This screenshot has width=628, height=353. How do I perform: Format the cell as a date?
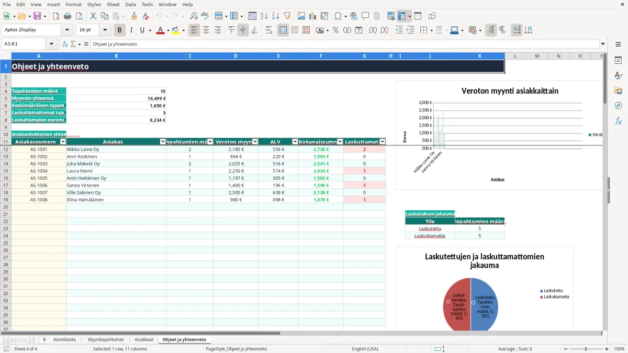coord(358,30)
